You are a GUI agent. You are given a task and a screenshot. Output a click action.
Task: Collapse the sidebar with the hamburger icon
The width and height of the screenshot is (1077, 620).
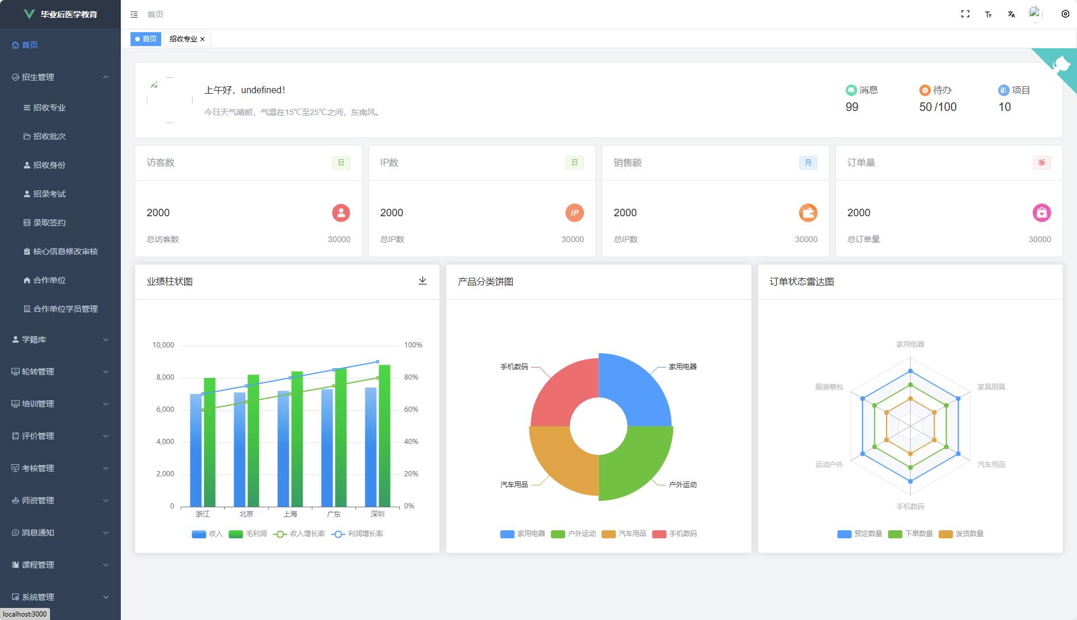coord(134,14)
